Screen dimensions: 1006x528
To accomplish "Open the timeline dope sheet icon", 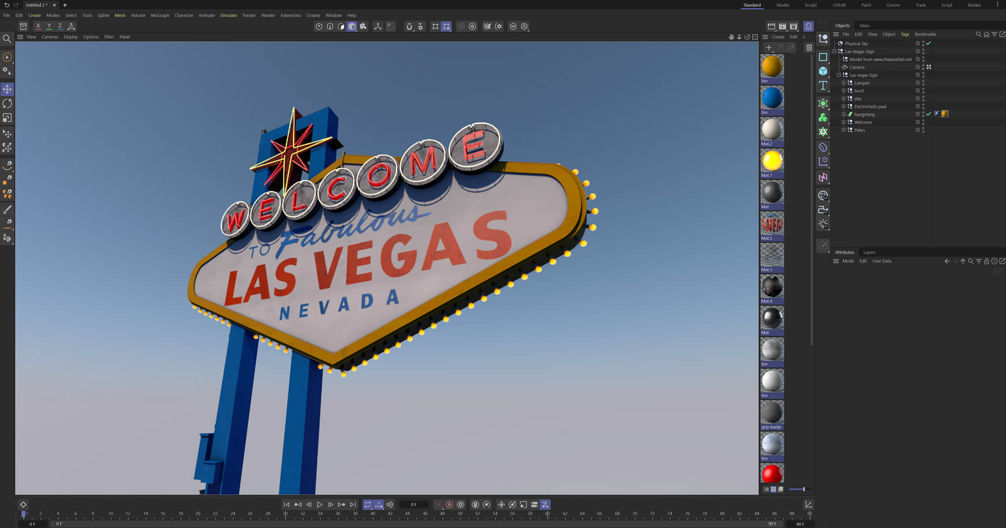I will pyautogui.click(x=808, y=504).
